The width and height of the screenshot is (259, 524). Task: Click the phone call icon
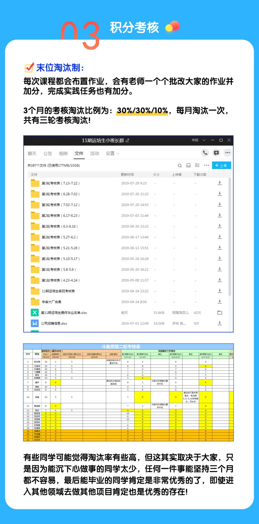[x=205, y=153]
